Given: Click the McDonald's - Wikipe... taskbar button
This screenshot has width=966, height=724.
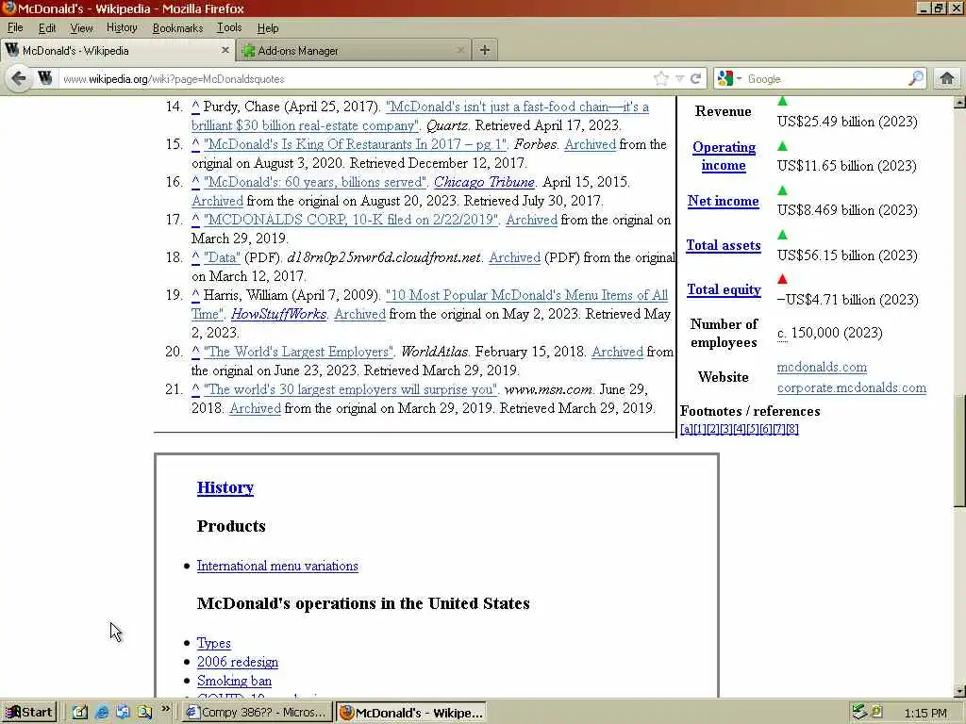Looking at the screenshot, I should [x=411, y=713].
